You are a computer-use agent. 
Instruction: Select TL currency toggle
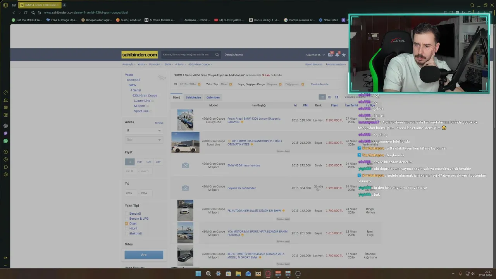click(130, 162)
